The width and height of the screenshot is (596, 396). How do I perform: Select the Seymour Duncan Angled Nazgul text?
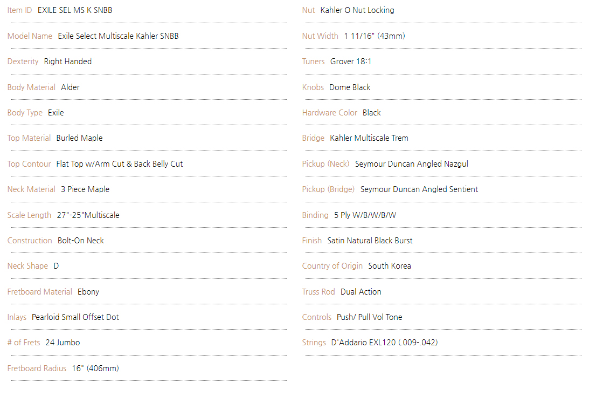click(412, 164)
